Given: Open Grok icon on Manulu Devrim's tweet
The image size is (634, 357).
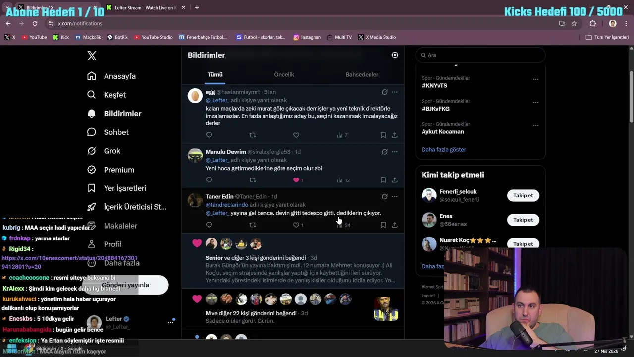Looking at the screenshot, I should coord(384,152).
